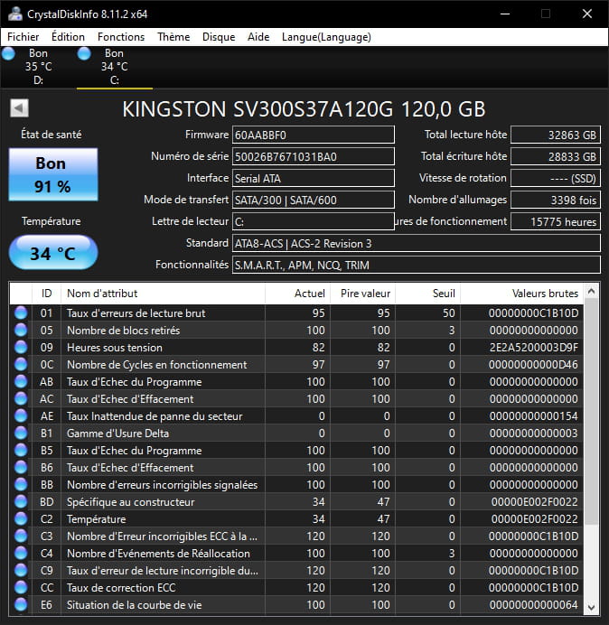Click the Valeurs brutes column header
This screenshot has height=625, width=609.
[522, 294]
